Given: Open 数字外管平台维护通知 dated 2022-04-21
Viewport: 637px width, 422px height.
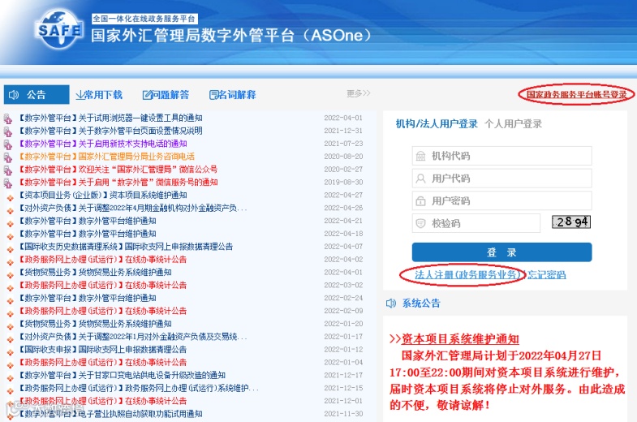Looking at the screenshot, I should tap(88, 221).
